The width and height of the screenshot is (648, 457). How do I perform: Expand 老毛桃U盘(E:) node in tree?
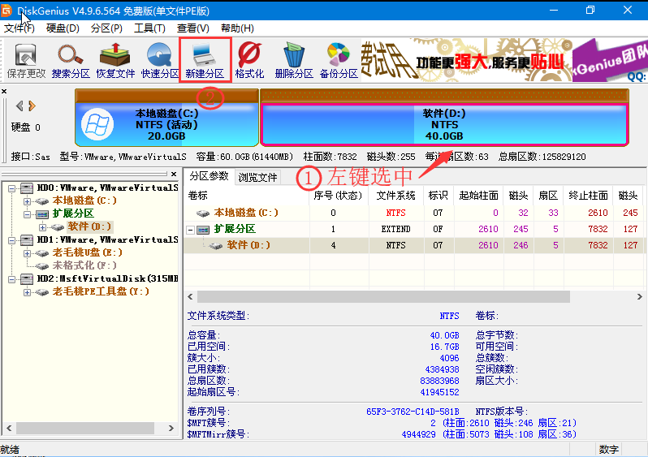point(27,253)
